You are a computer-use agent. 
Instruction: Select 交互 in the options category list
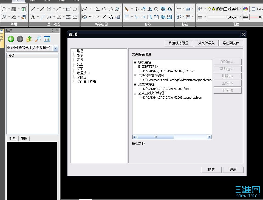(x=80, y=64)
